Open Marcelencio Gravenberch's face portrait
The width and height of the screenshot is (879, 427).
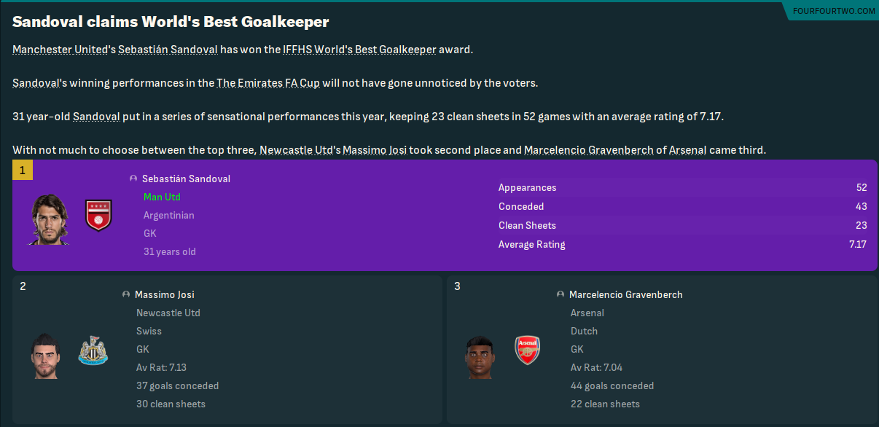(x=480, y=356)
